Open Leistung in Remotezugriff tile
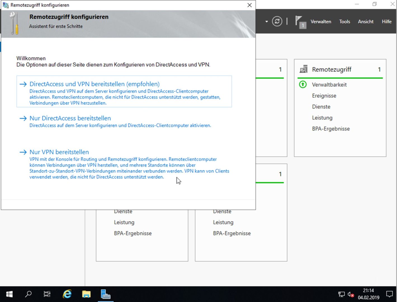397x302 pixels. click(322, 118)
